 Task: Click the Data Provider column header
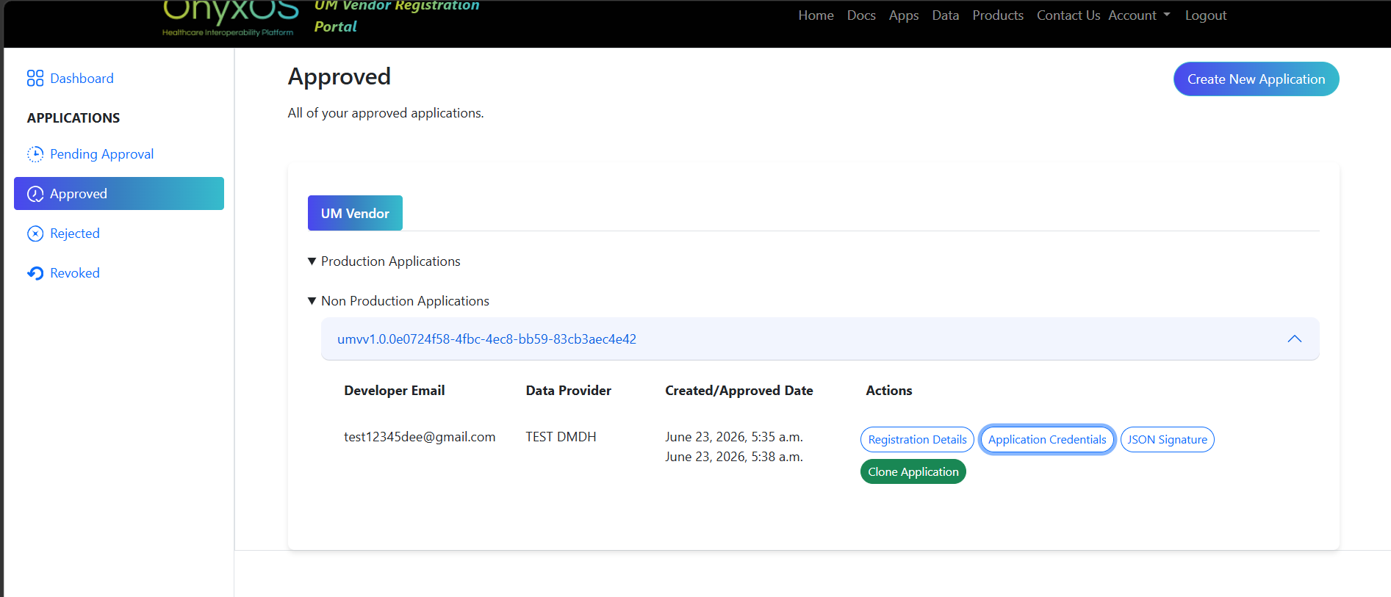click(569, 391)
